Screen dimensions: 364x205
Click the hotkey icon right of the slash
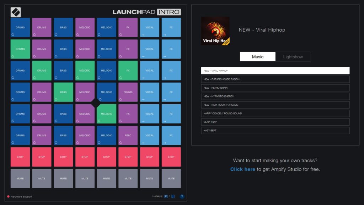(173, 196)
